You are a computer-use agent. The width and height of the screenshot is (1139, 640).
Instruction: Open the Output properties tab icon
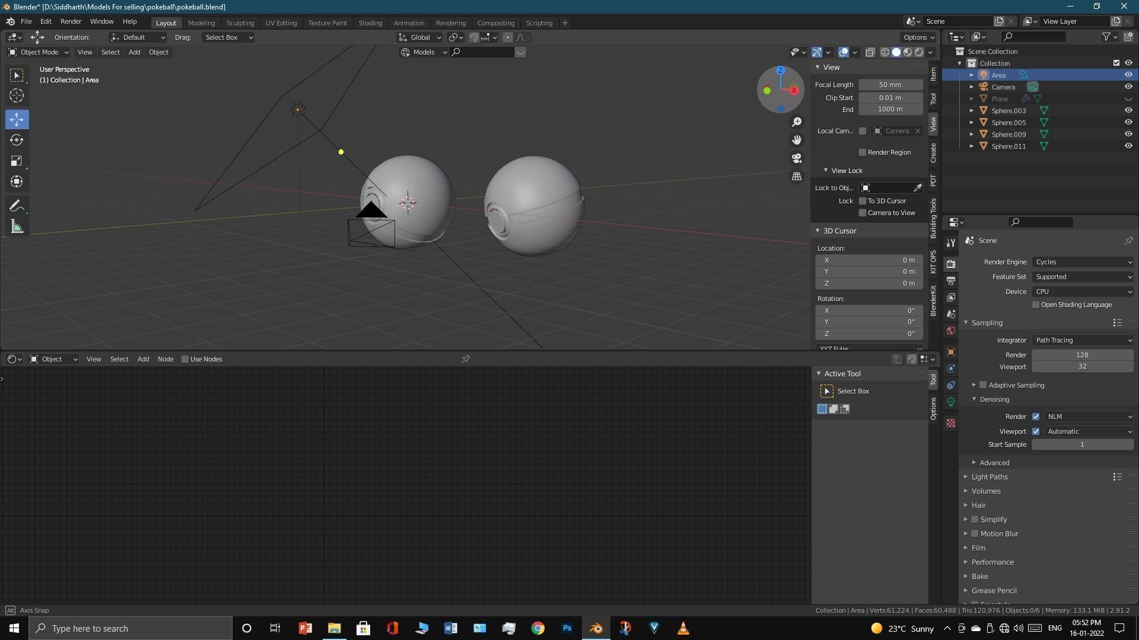pos(951,280)
